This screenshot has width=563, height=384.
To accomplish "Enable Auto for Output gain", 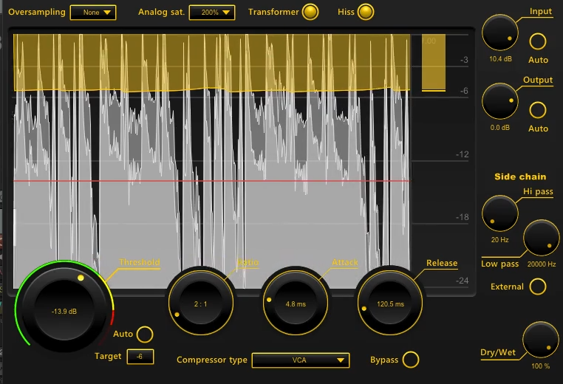I will coord(539,110).
